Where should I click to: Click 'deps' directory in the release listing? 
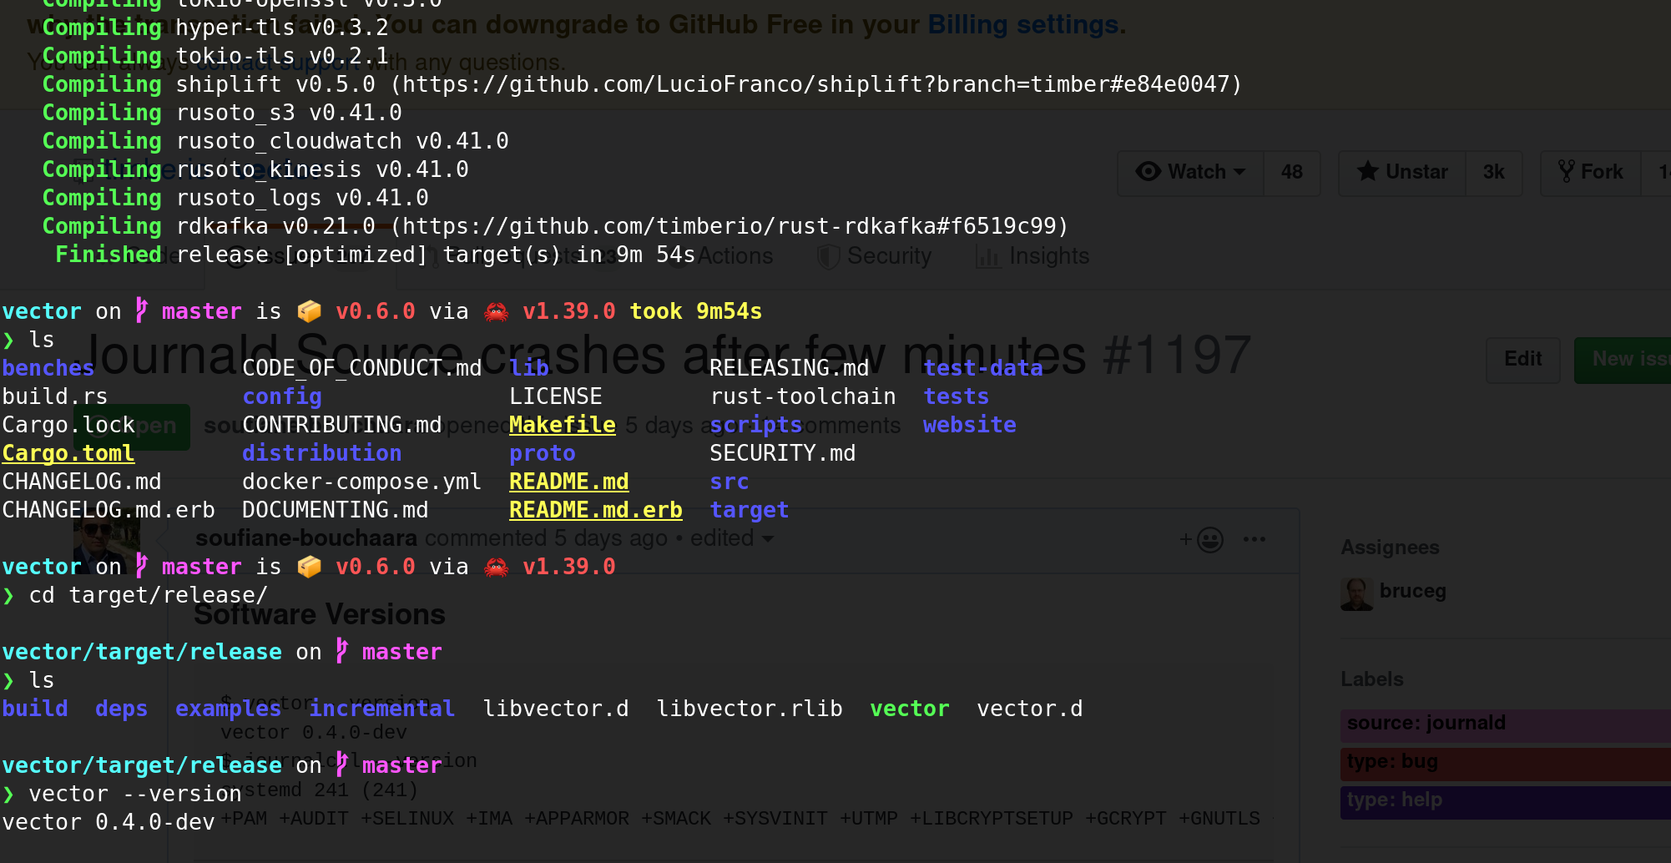pos(122,709)
